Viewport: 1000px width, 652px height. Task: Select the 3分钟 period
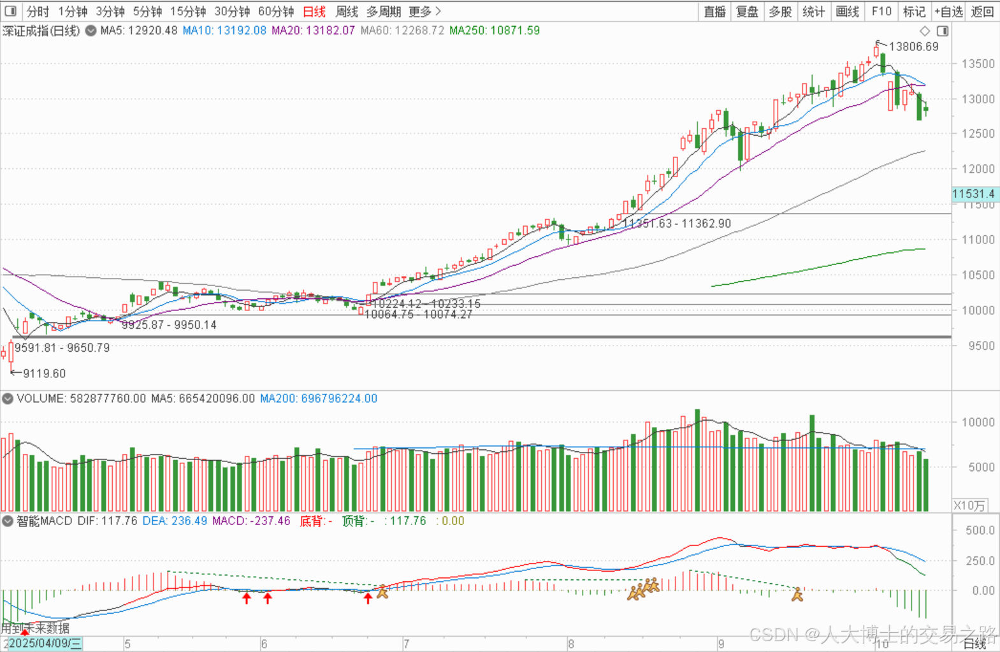110,11
